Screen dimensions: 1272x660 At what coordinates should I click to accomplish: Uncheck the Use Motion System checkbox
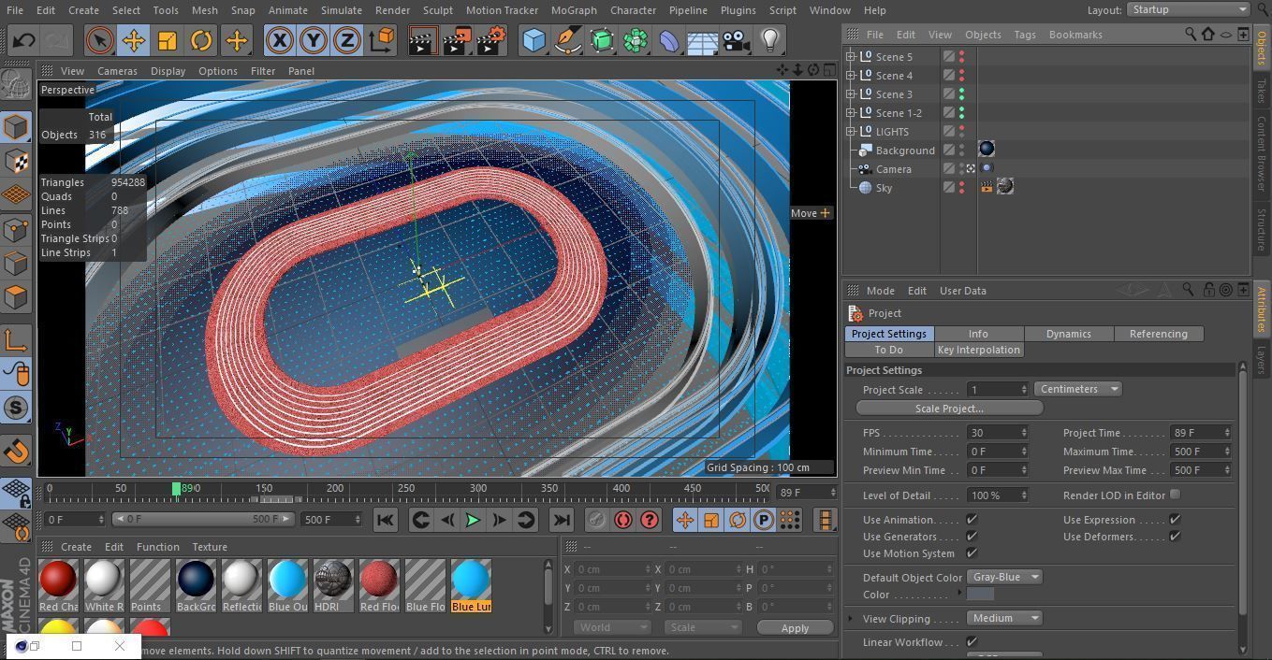click(x=972, y=553)
